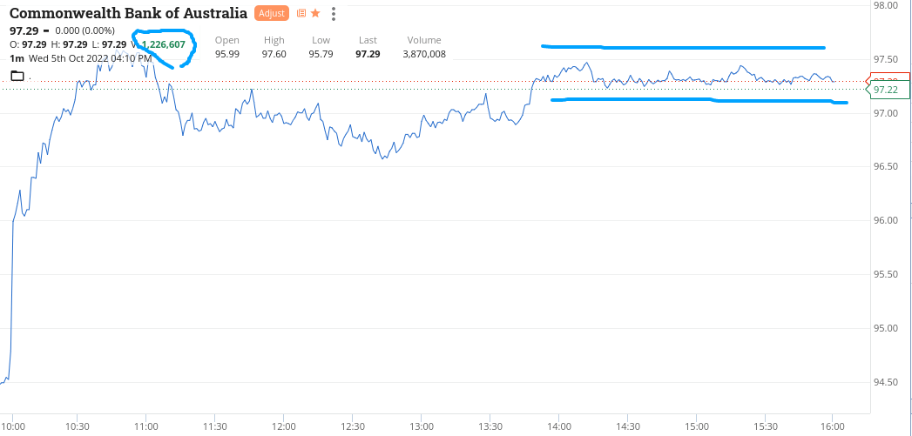This screenshot has height=436, width=912.
Task: Click the Commonwealth Bank of Australia title
Action: [x=128, y=13]
